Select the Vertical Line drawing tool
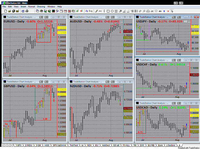The height and width of the screenshot is (149, 200). (x=104, y=11)
